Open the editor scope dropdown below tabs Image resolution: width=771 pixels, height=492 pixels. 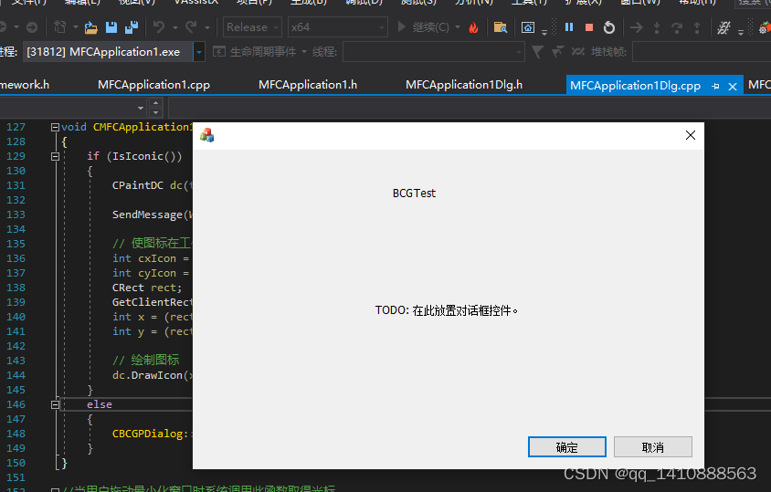point(141,108)
